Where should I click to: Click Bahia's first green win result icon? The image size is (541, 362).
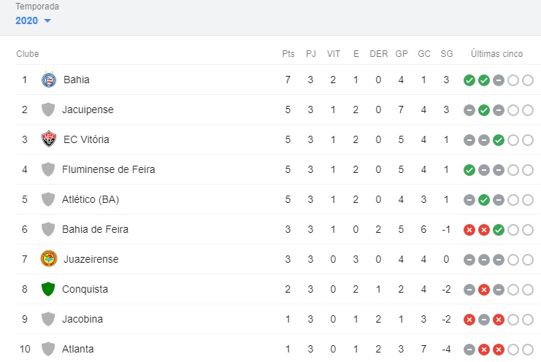[x=469, y=80]
